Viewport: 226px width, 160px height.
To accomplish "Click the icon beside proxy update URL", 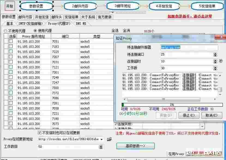I will pyautogui.click(x=109, y=139).
